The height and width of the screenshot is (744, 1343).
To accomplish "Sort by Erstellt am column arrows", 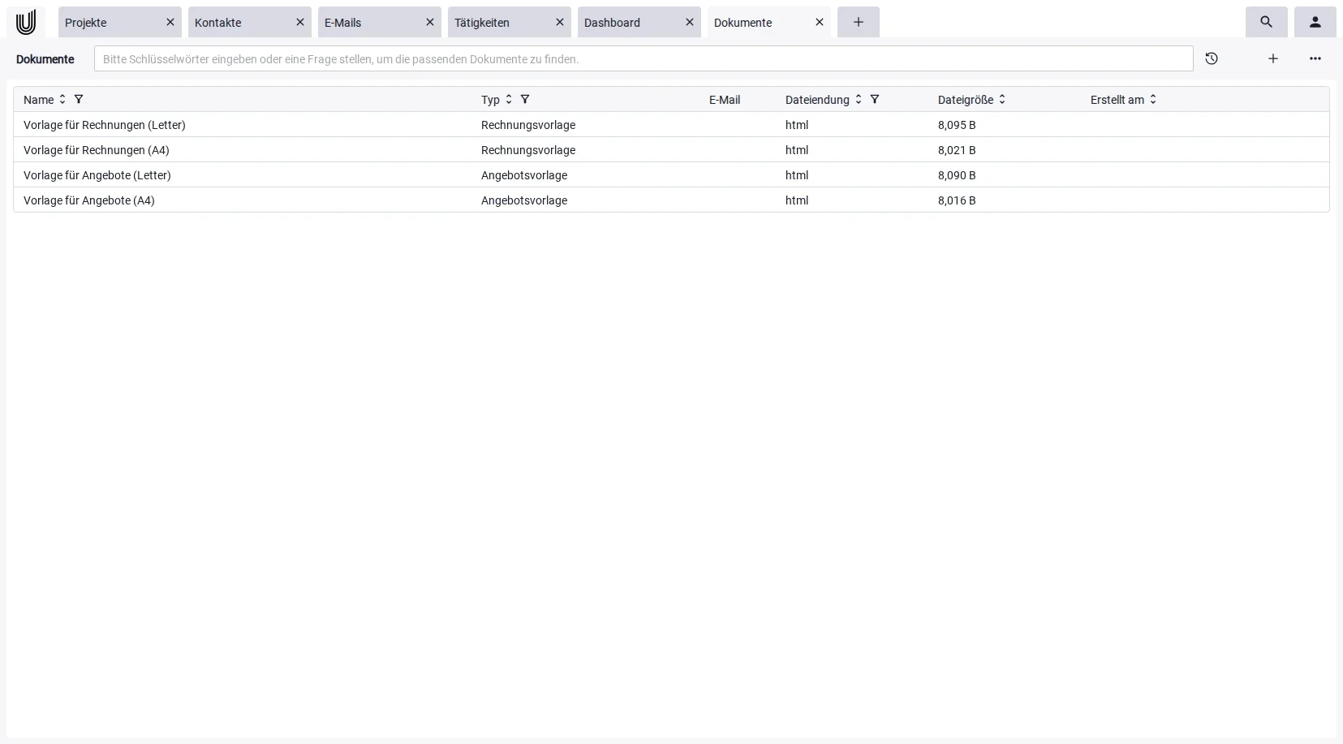I will click(x=1153, y=99).
